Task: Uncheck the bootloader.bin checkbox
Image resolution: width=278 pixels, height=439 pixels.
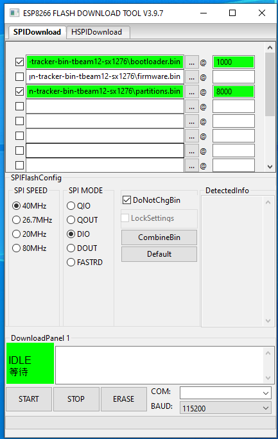Action: (20, 62)
